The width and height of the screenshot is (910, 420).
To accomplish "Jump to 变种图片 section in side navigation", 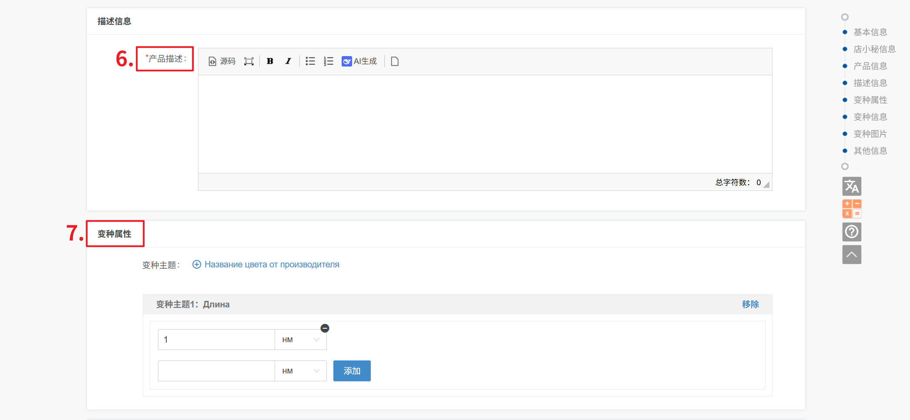I will [x=870, y=134].
